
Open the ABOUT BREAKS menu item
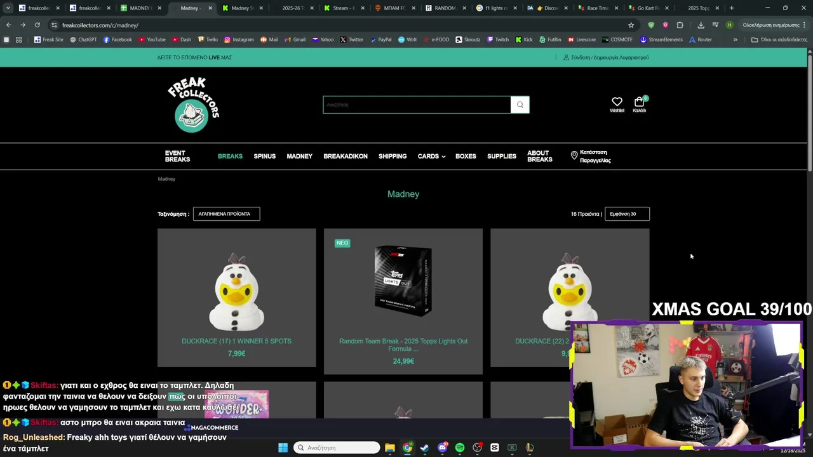(539, 156)
